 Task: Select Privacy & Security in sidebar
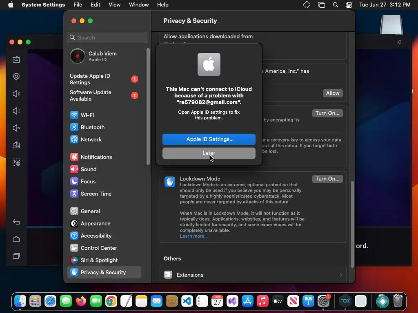tap(104, 273)
